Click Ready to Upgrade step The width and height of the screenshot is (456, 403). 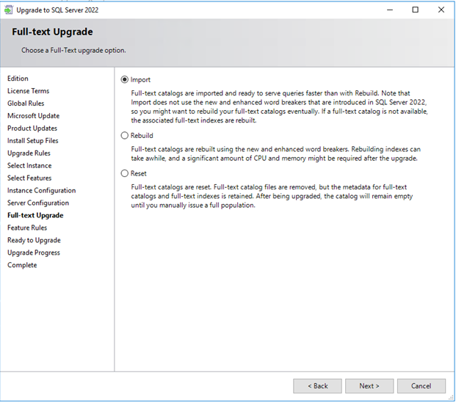(34, 241)
